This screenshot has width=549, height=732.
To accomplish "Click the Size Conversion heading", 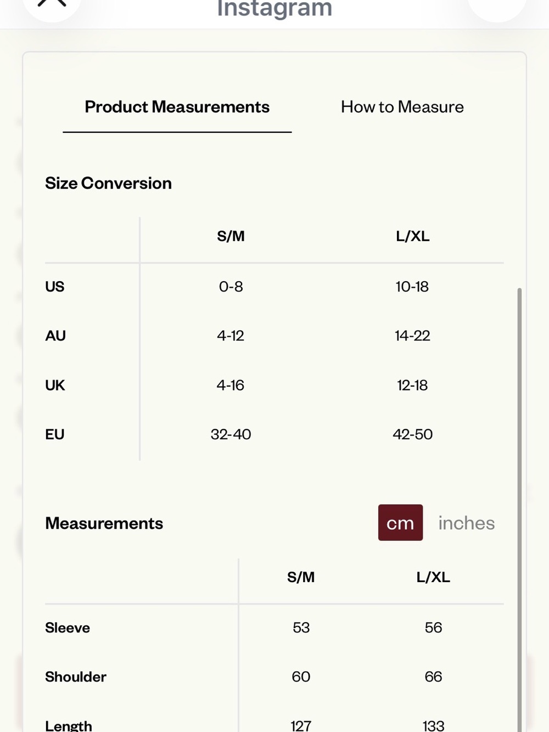I will (x=108, y=183).
